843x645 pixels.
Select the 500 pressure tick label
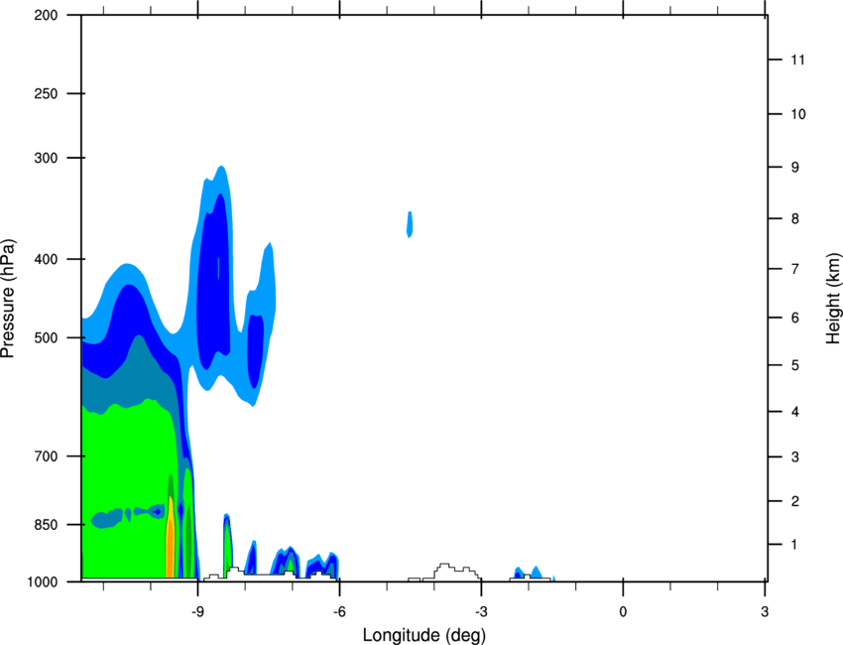point(46,337)
